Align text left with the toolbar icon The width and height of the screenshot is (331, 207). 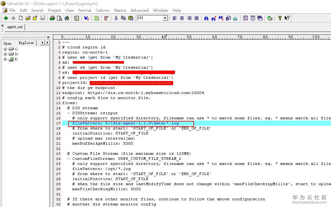pos(175,18)
